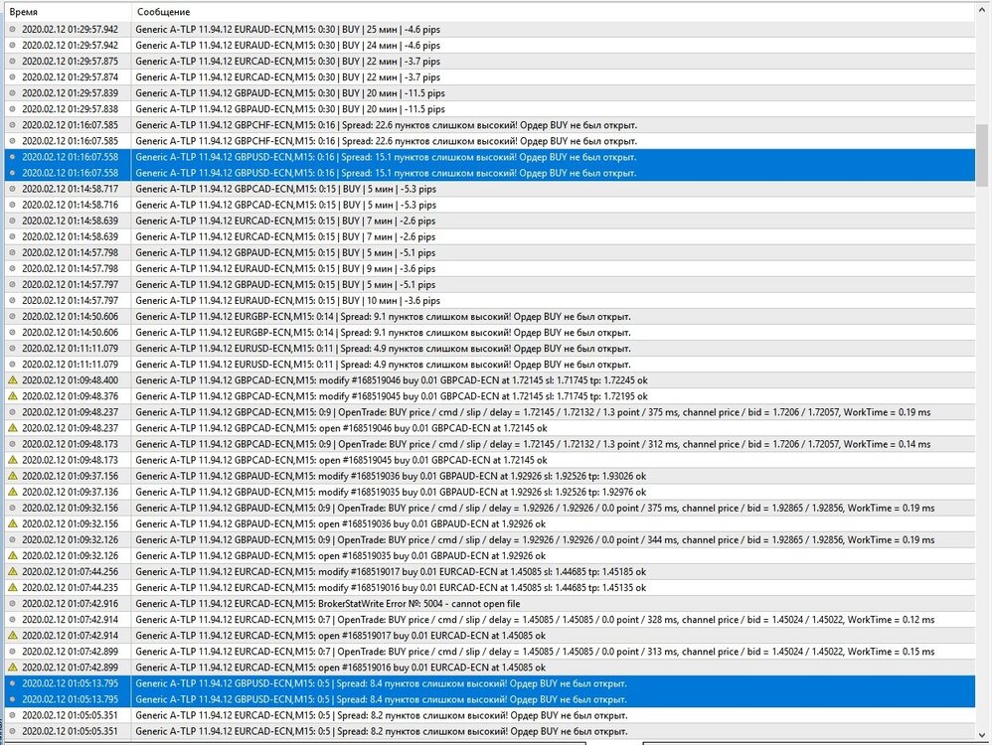Click info icon at 01:29:57.838 row
The image size is (992, 745).
12,109
